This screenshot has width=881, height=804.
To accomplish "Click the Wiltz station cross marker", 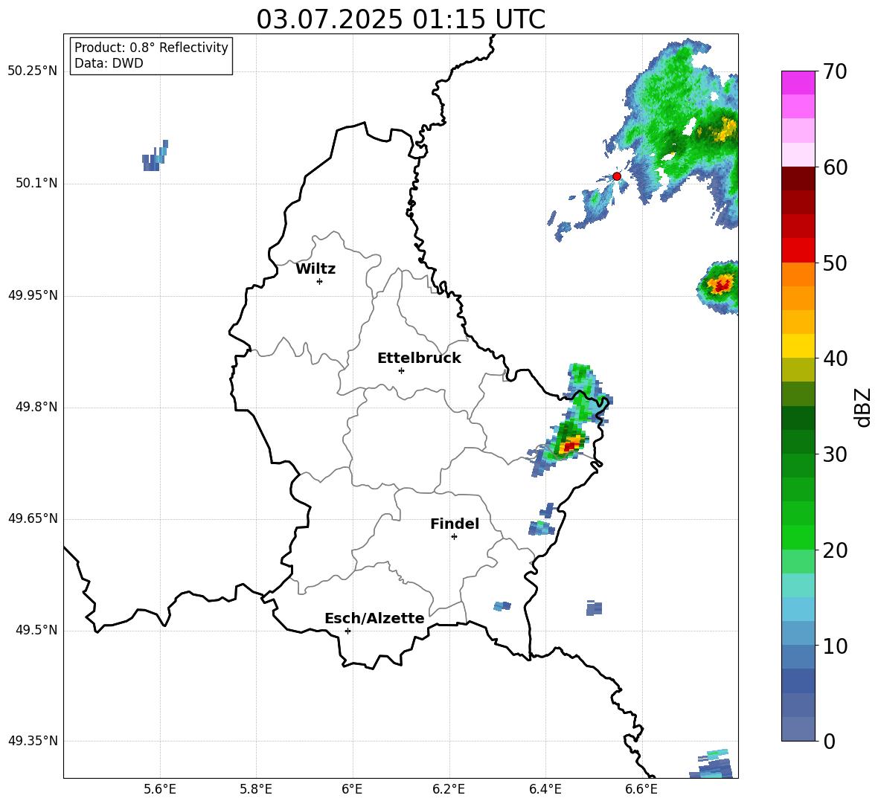I will [320, 281].
